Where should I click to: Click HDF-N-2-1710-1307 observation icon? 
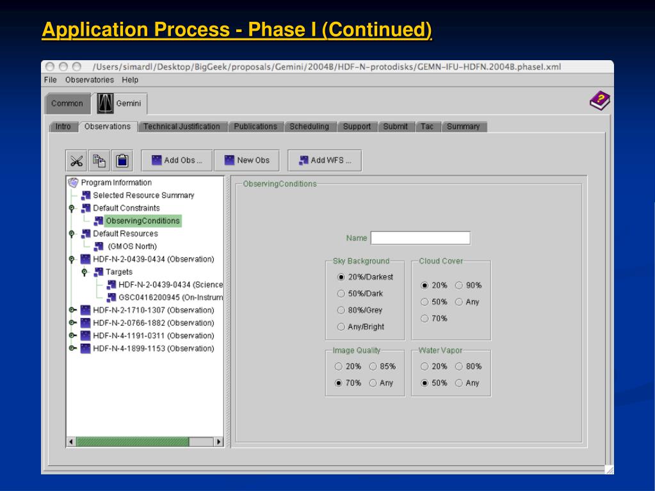(85, 310)
